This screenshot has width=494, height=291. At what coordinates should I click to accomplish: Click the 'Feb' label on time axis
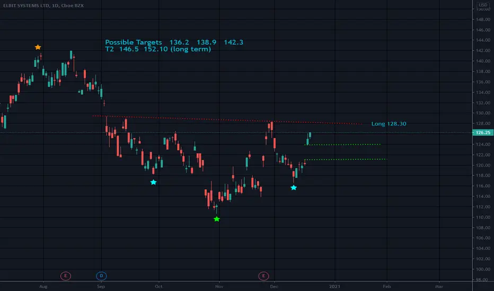tap(387, 286)
